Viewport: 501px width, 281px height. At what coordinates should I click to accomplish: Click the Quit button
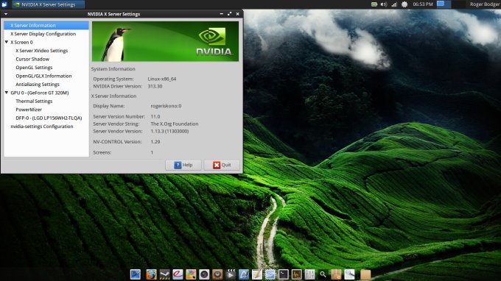[222, 165]
